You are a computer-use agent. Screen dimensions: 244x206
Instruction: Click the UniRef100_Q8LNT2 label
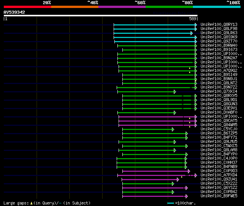tap(219, 83)
